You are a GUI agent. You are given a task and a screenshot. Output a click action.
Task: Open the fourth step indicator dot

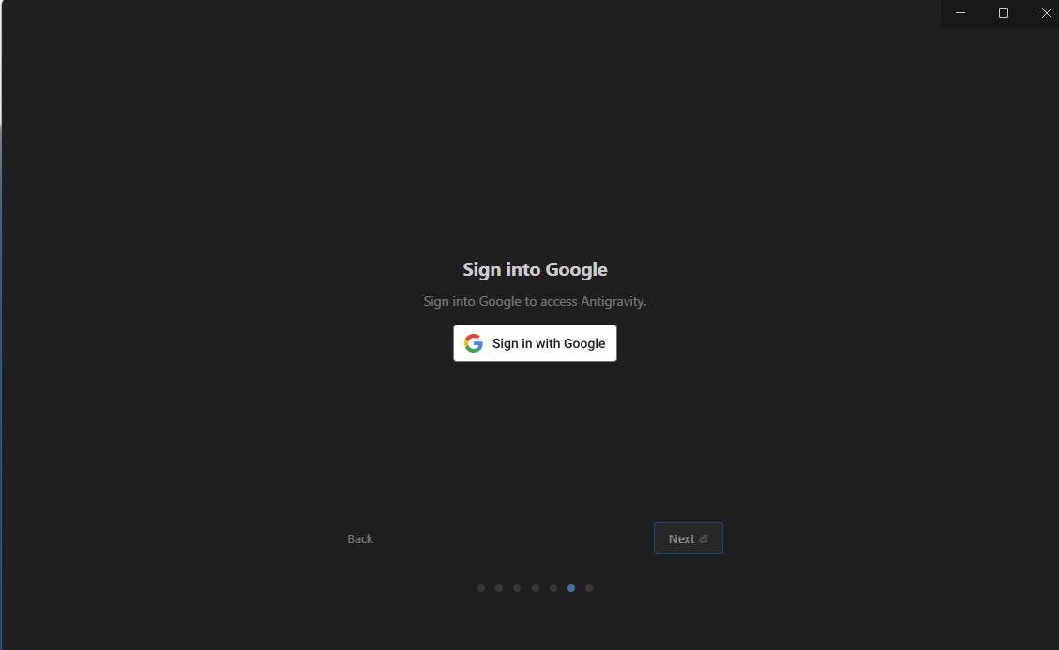tap(536, 588)
